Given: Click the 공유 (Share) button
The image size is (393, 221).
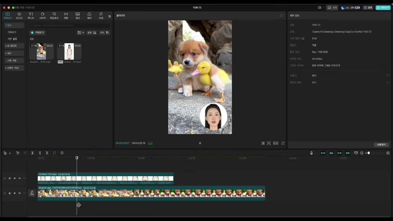Looking at the screenshot, I should click(x=368, y=8).
